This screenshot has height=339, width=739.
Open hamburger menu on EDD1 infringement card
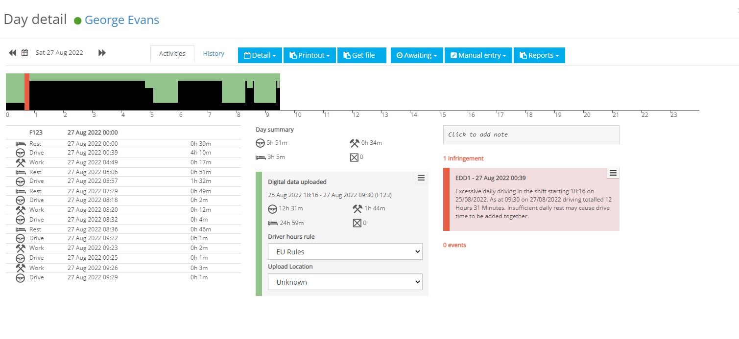pyautogui.click(x=613, y=173)
